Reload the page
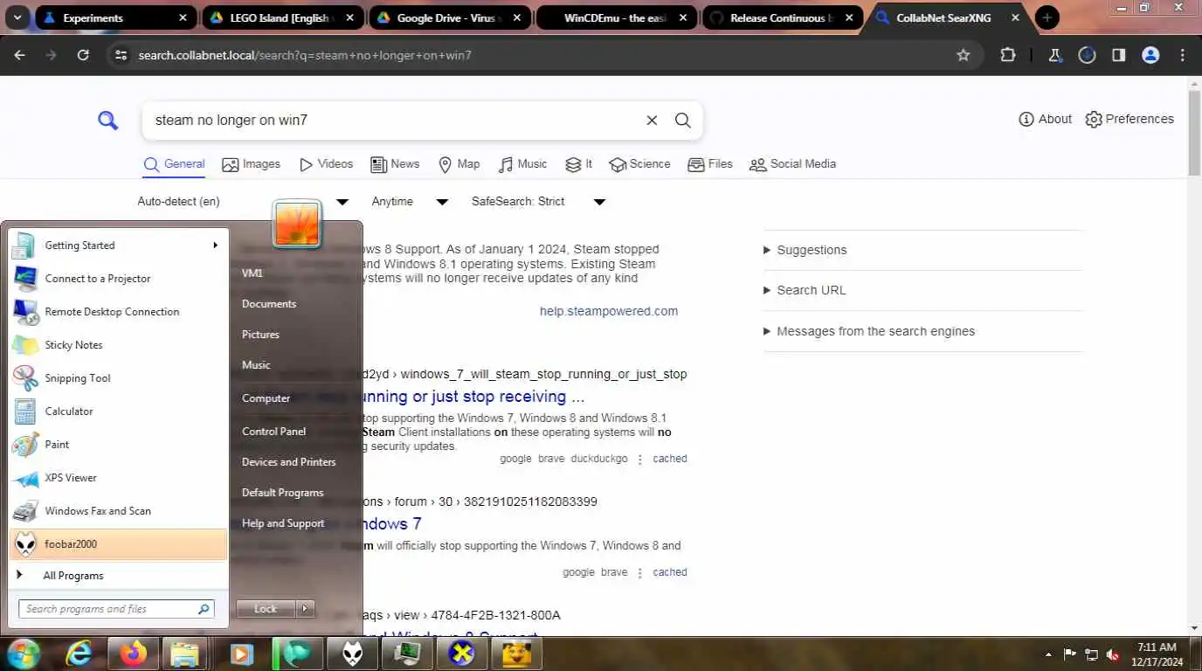Image resolution: width=1202 pixels, height=671 pixels. [83, 55]
